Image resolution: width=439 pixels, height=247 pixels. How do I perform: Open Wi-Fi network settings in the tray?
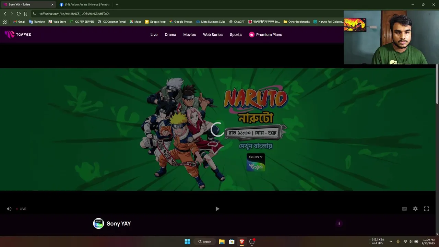(x=405, y=242)
